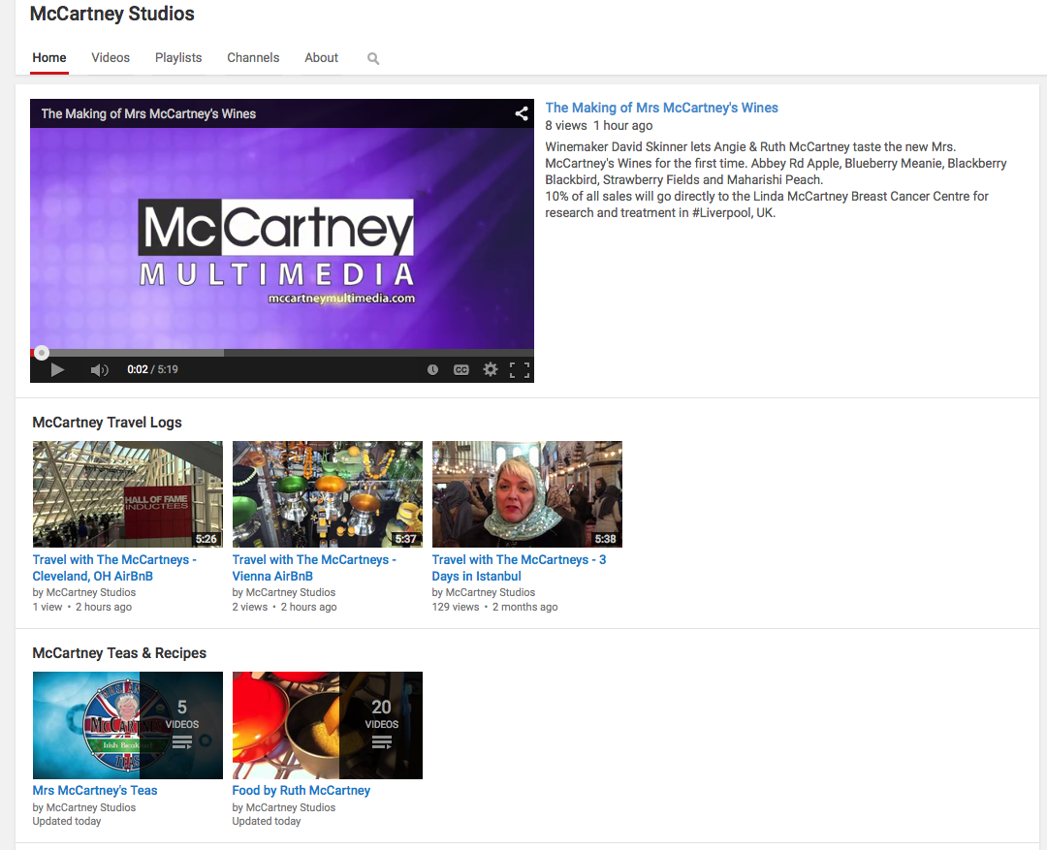The height and width of the screenshot is (850, 1047).
Task: Click the 3 Days in Istanbul video title
Action: click(519, 567)
